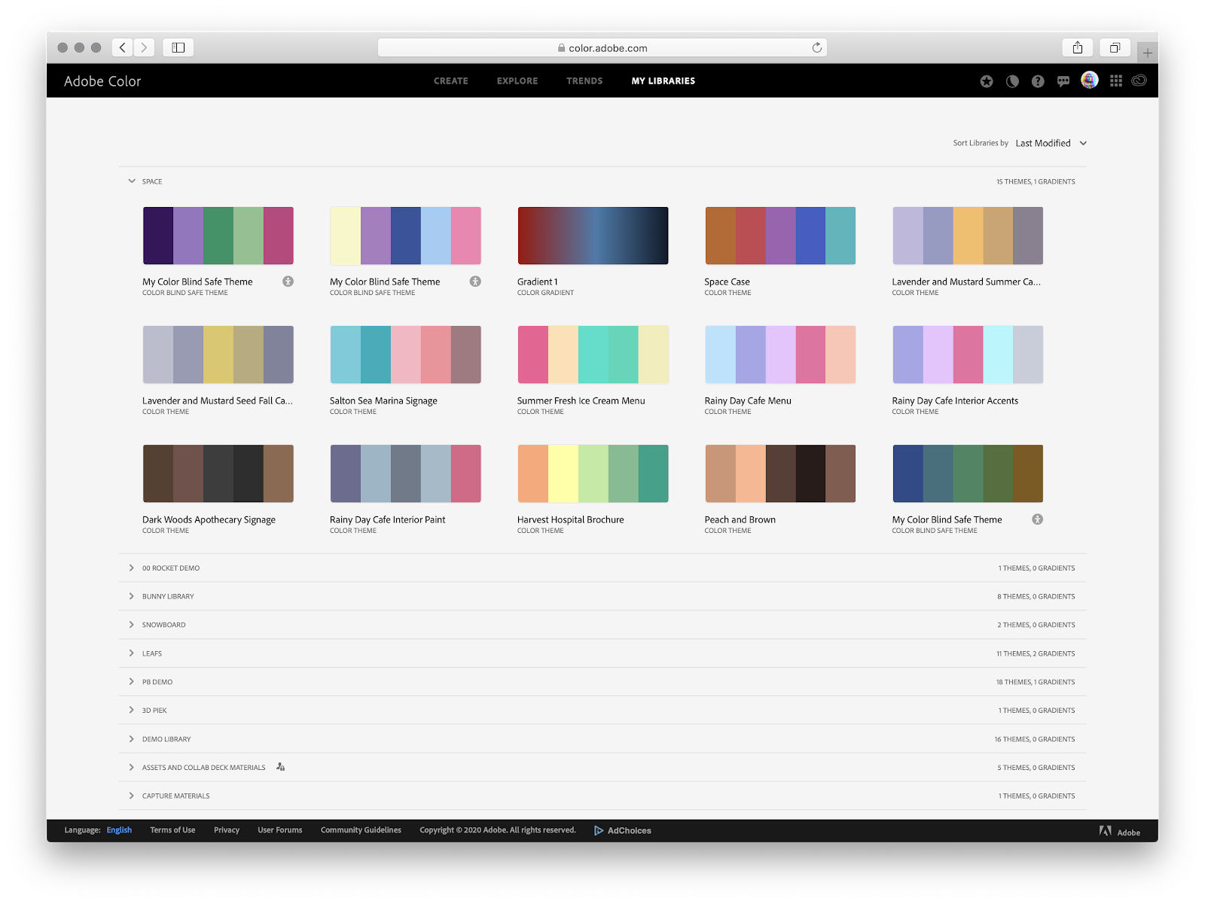Click the accessibility icon on My Color Blind Safe Theme
Viewport: 1205px width, 904px height.
pyautogui.click(x=288, y=281)
